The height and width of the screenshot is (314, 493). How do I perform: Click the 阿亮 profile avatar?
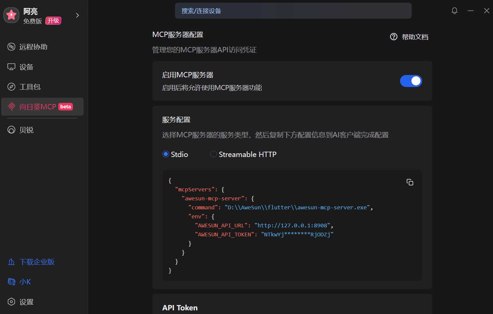coord(11,15)
